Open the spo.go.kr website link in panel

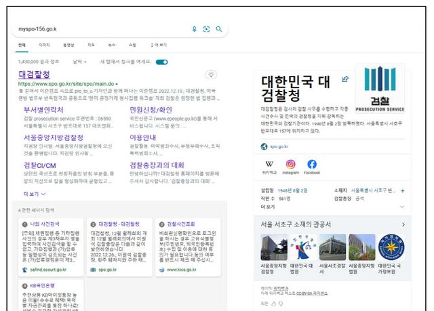point(279,146)
